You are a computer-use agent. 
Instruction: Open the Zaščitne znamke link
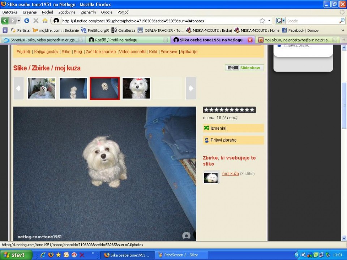(x=101, y=52)
